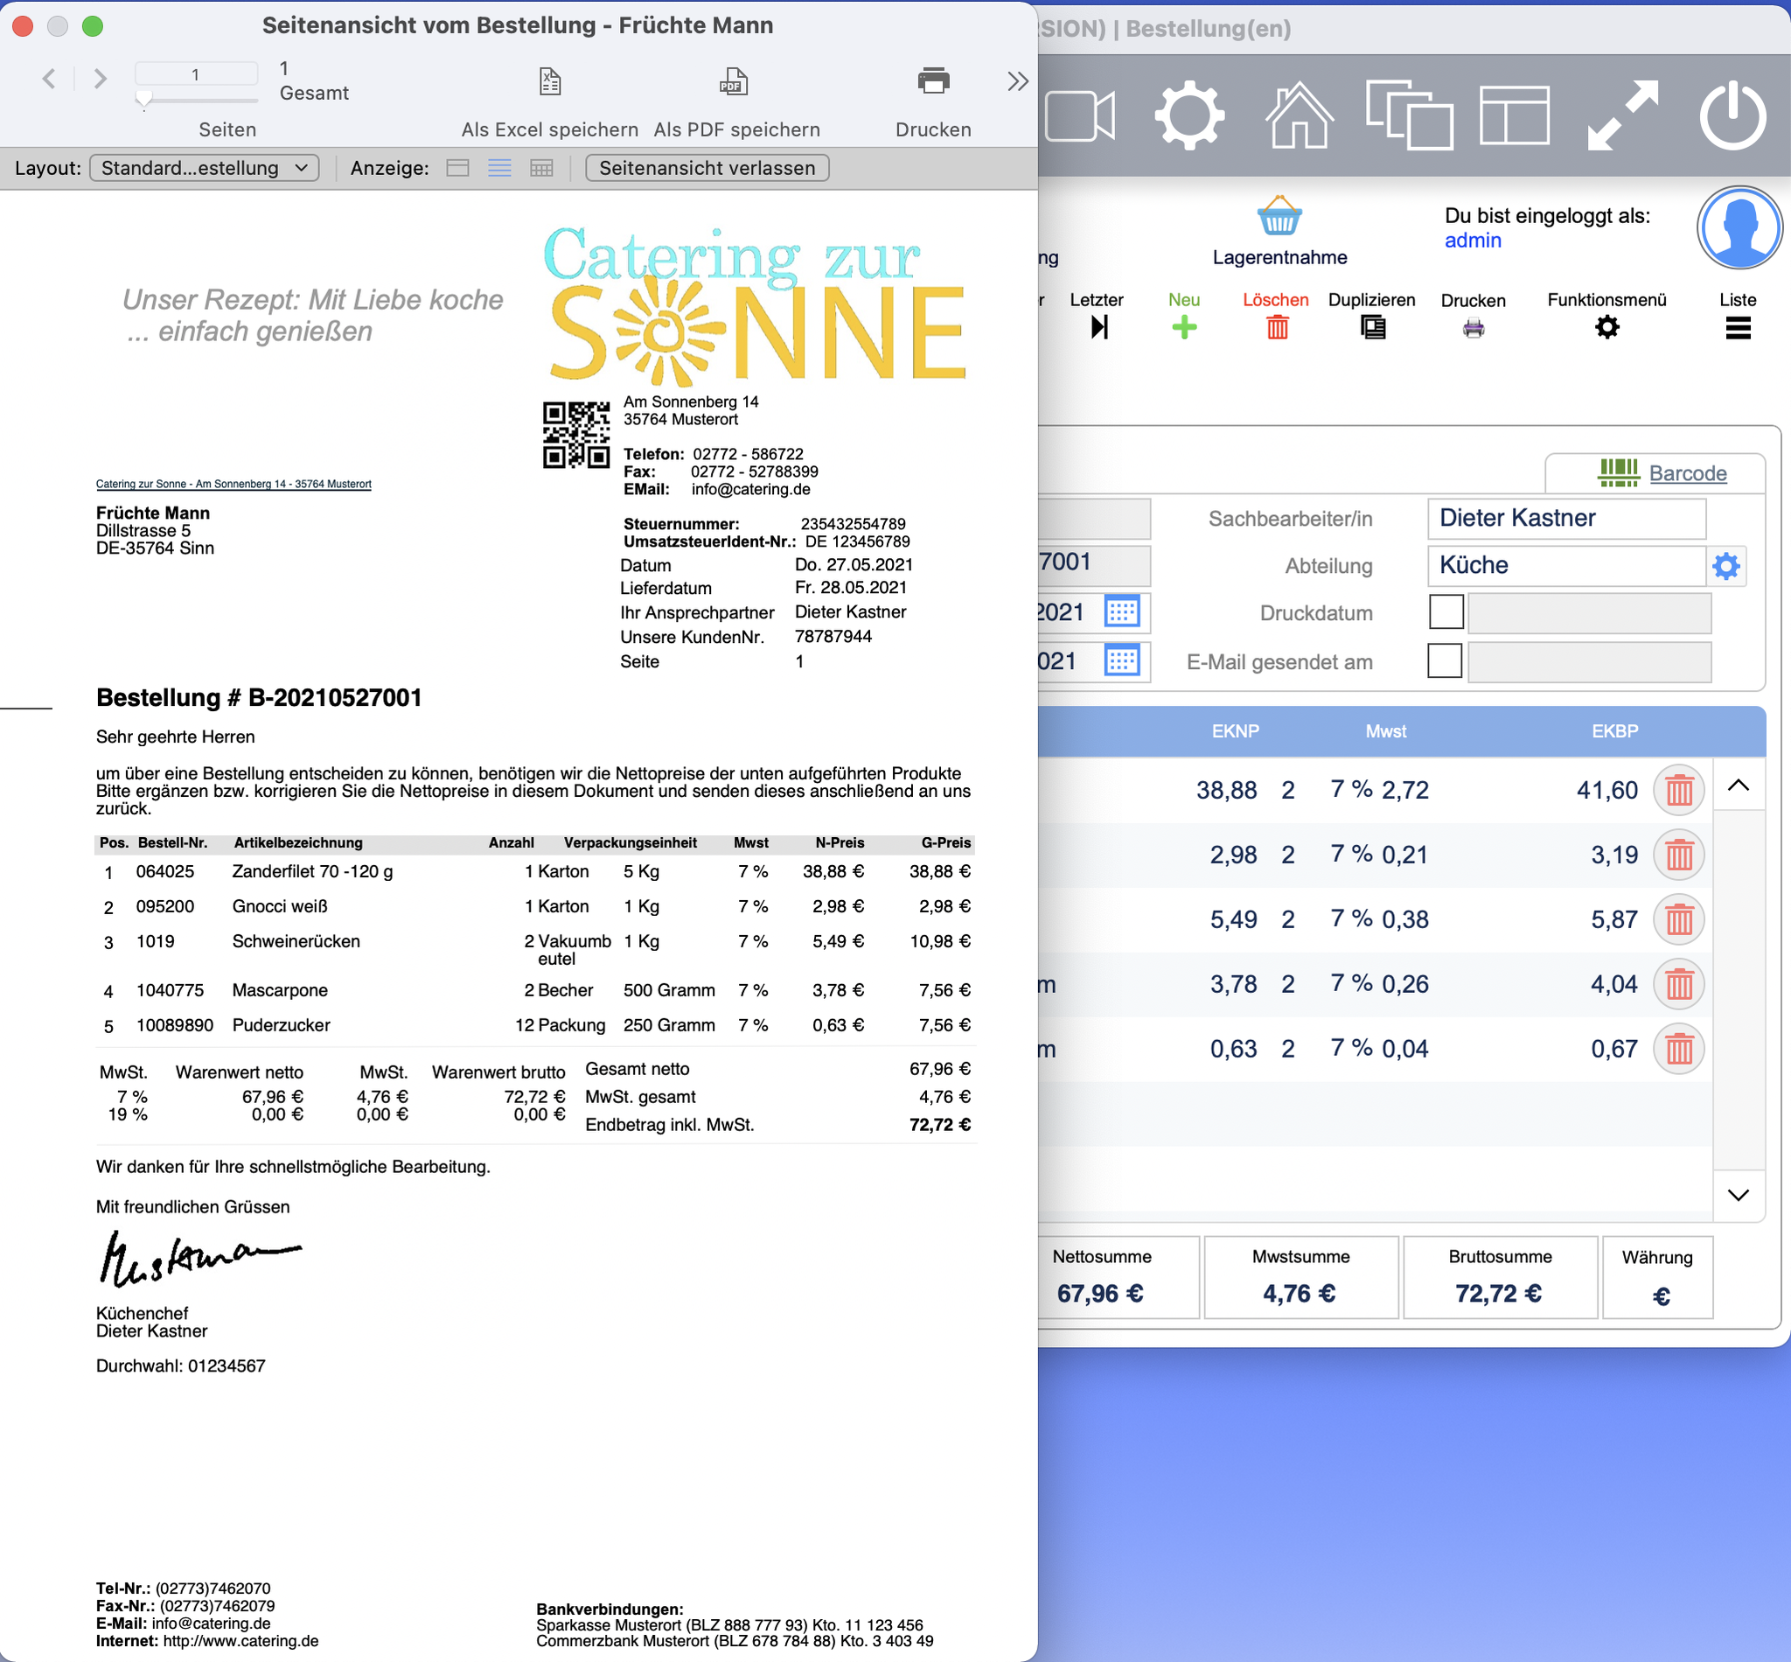Delete row with EKBP 3,19

(x=1678, y=855)
